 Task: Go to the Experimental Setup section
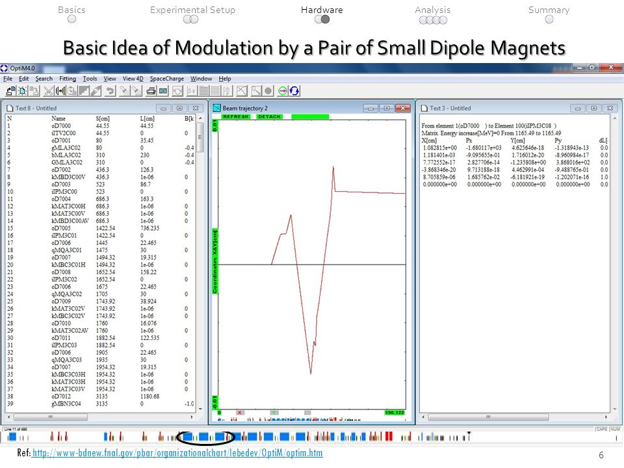tap(192, 10)
